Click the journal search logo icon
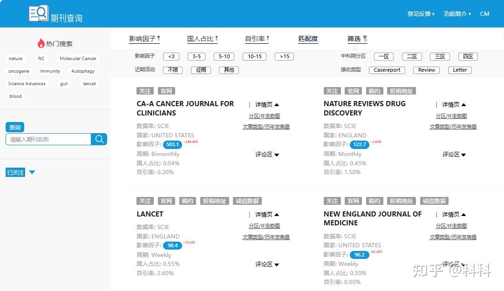504x291 pixels. [39, 14]
